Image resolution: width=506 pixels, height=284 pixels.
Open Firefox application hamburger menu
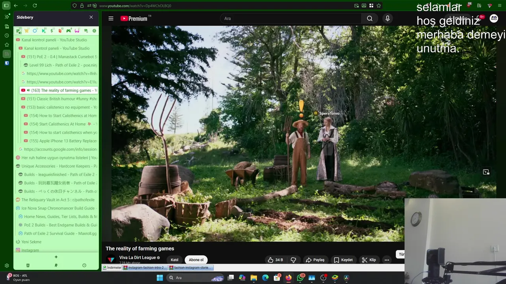click(x=500, y=6)
